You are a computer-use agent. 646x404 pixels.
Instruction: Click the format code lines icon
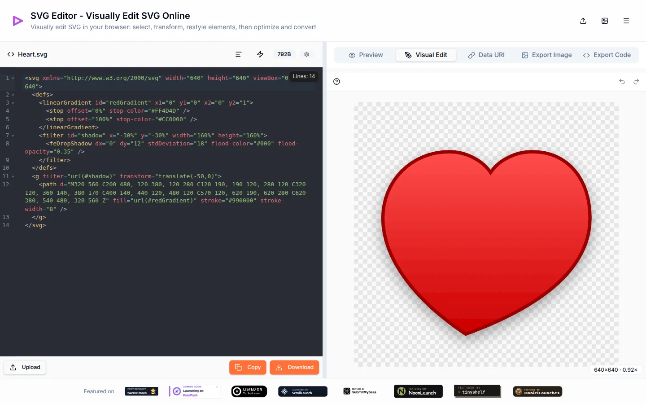coord(239,54)
